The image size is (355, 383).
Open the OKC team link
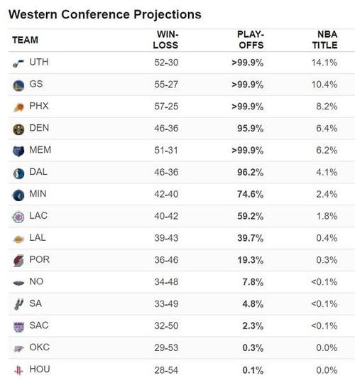pyautogui.click(x=39, y=347)
